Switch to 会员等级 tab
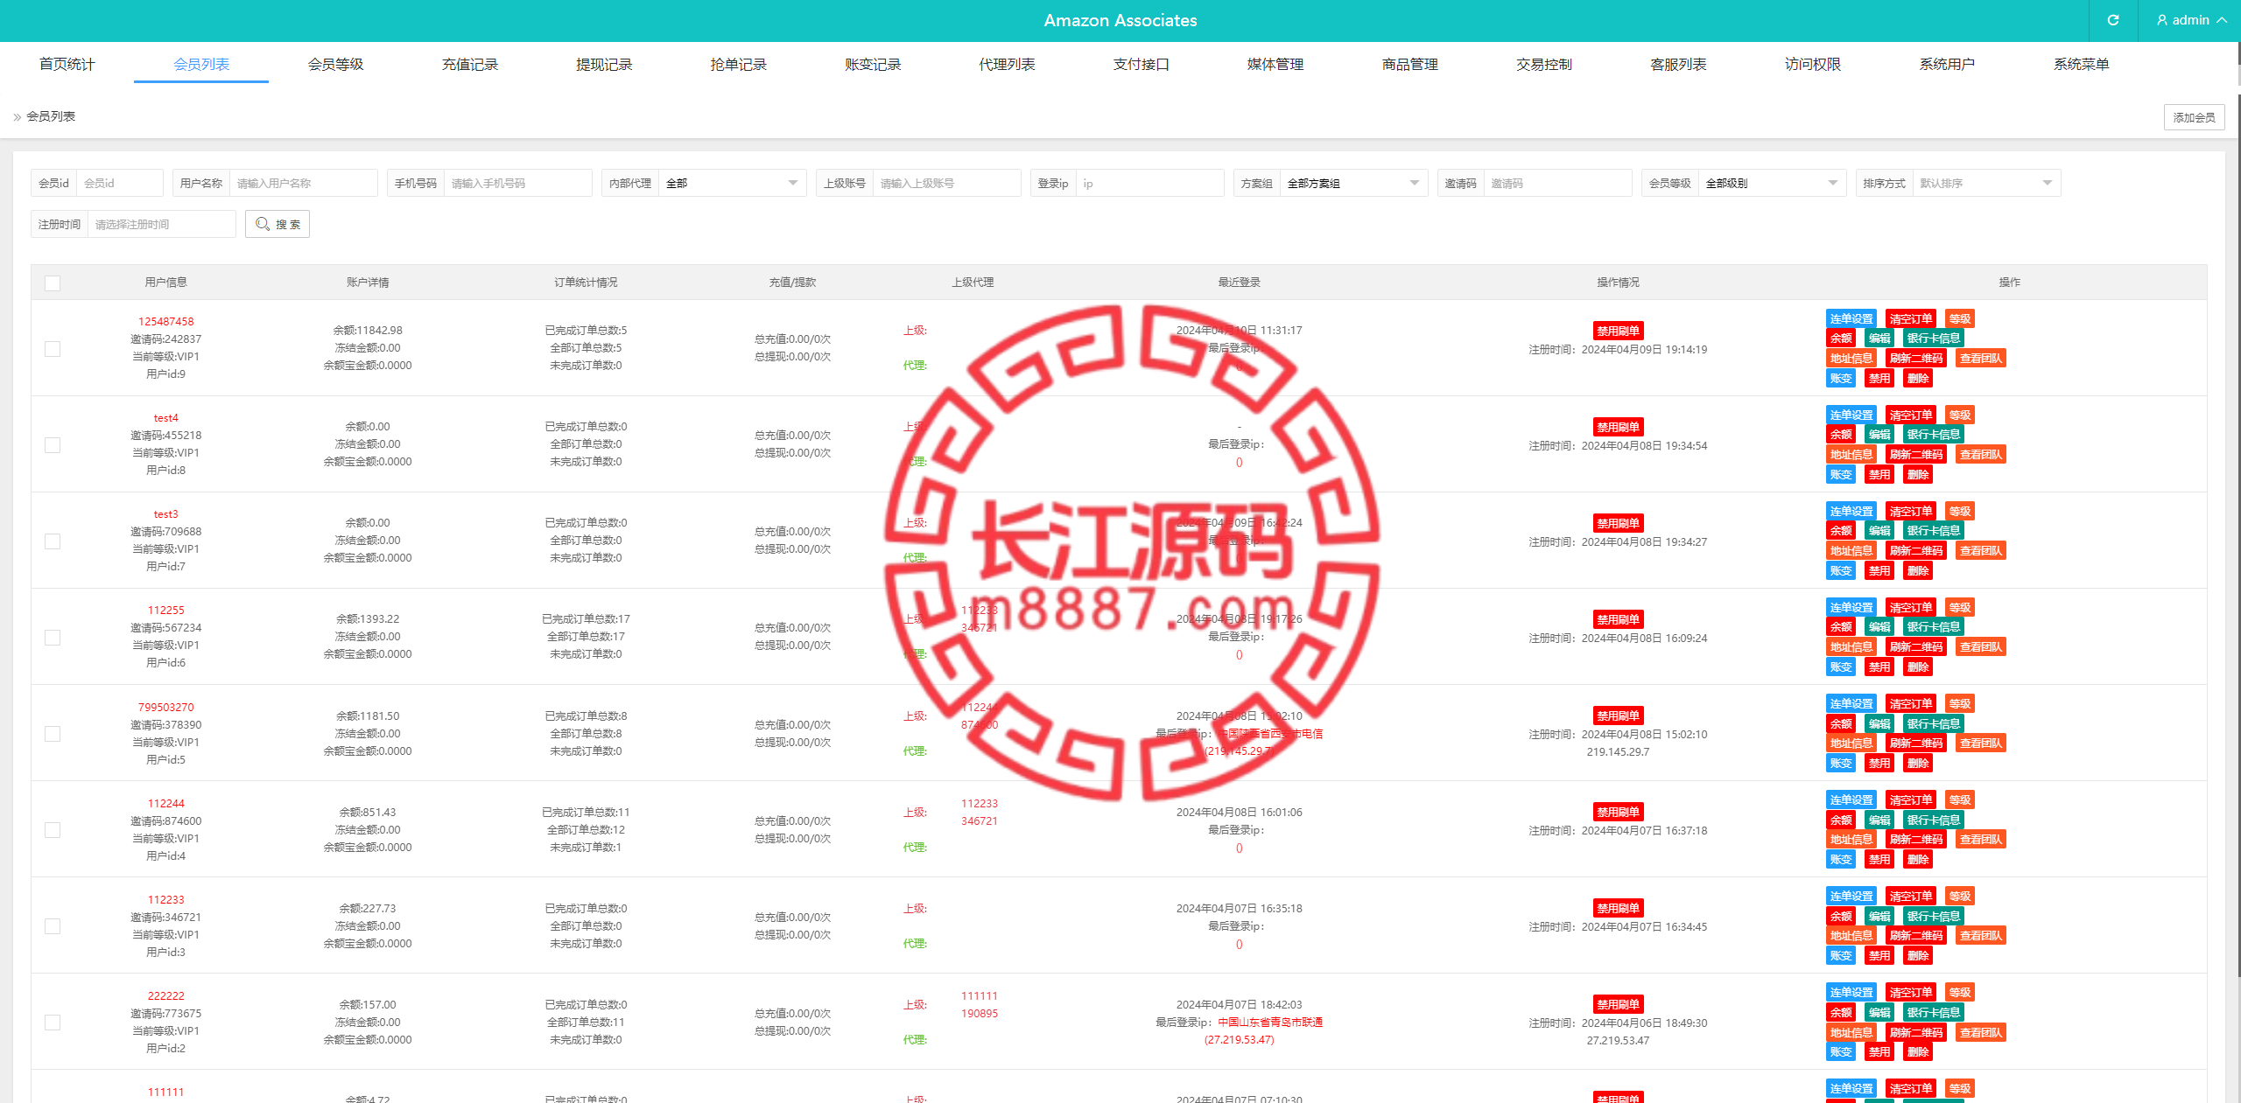The image size is (2241, 1103). (335, 64)
